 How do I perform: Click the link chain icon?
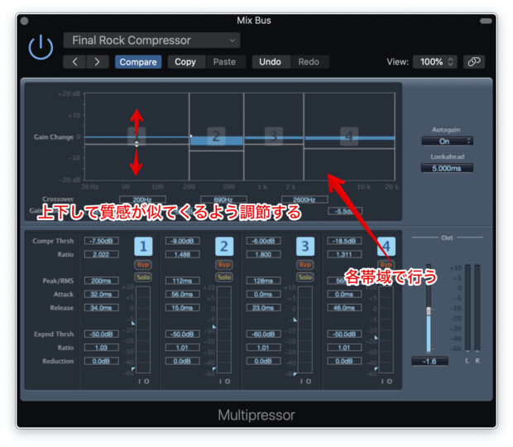coord(474,61)
